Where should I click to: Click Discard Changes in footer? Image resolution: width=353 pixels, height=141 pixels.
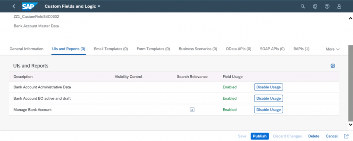287,136
